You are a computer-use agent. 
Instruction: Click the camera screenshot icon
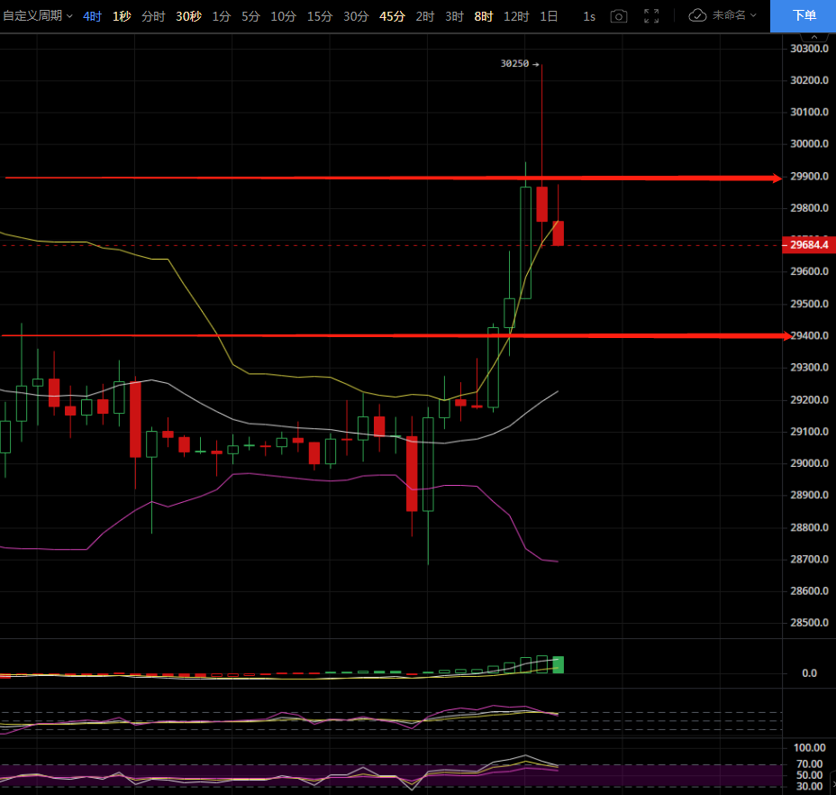pyautogui.click(x=618, y=16)
